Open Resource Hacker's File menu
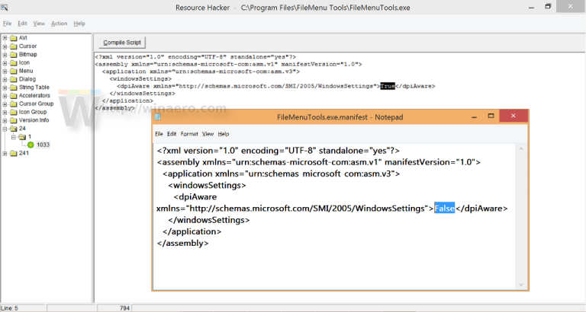The image size is (586, 312). coord(8,24)
